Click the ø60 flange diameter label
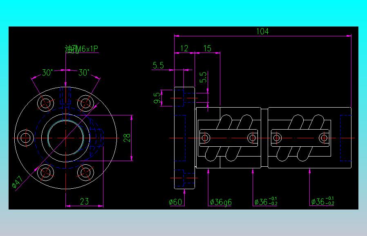The image size is (367, 236). tap(176, 202)
